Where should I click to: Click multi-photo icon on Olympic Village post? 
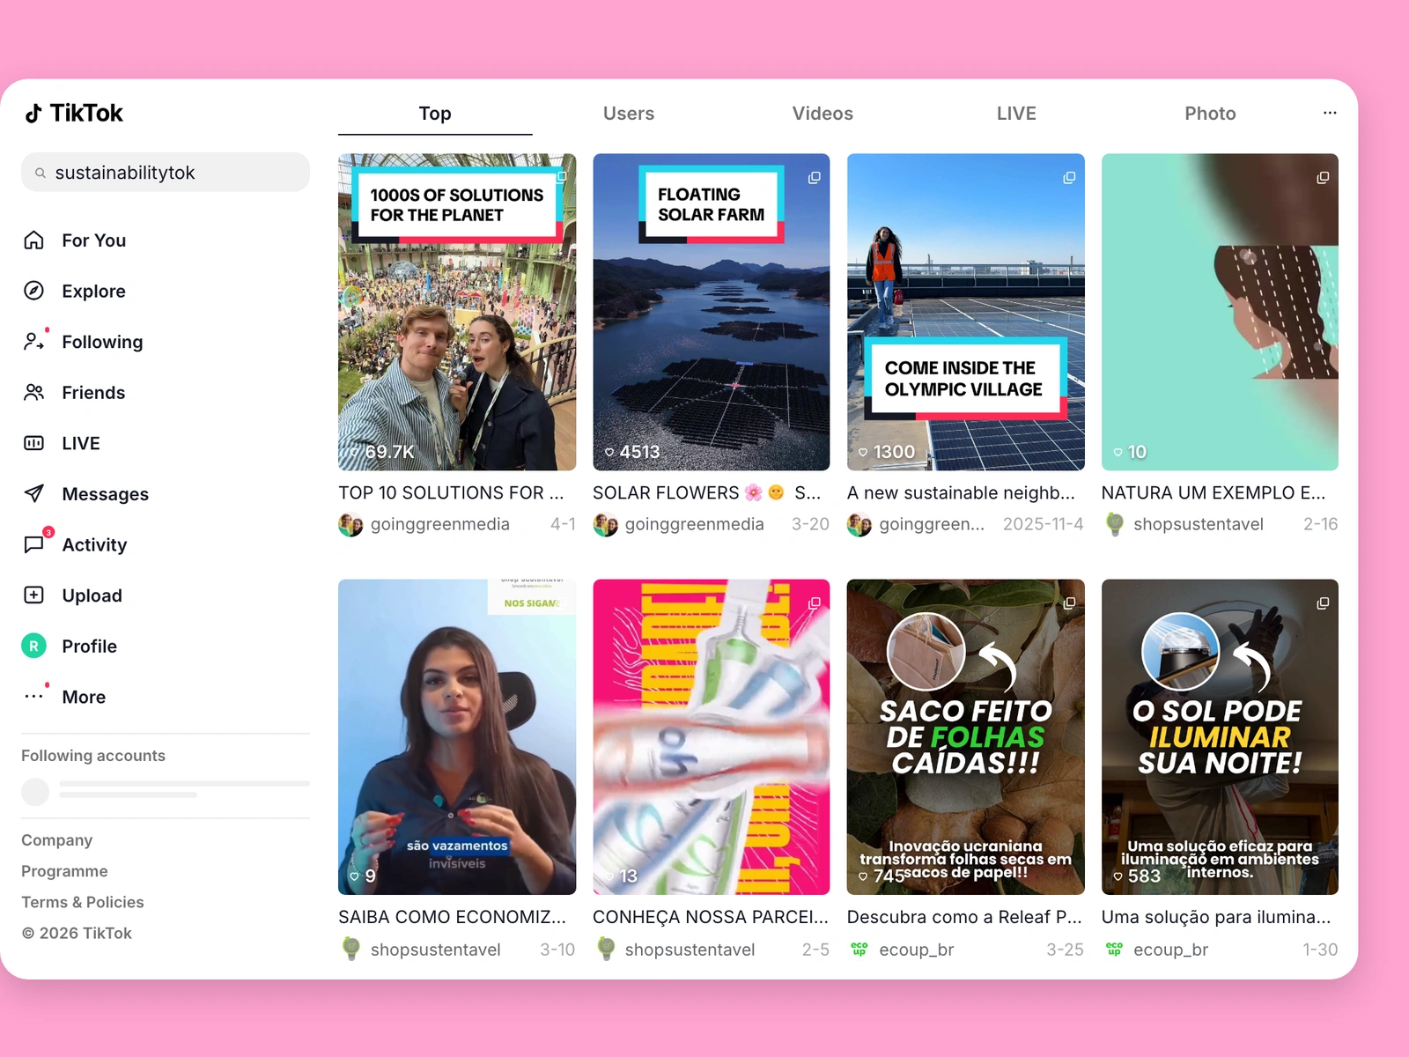[x=1069, y=178]
